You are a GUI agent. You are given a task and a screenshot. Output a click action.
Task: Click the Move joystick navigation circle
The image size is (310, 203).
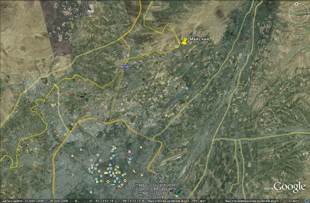point(299,32)
